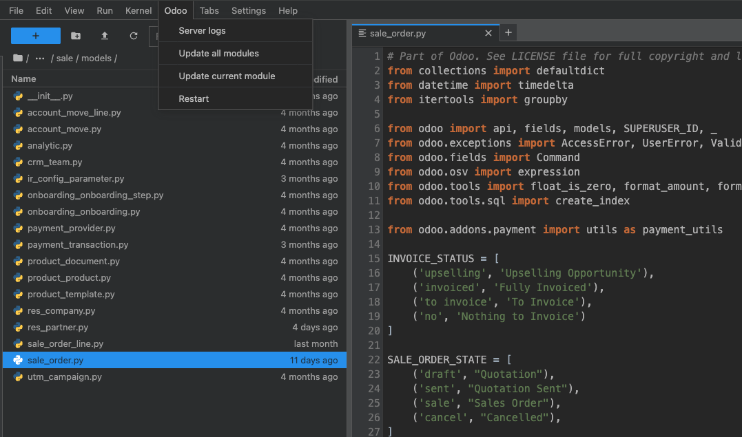Click the Python icon beside res_partner.py
Image resolution: width=742 pixels, height=437 pixels.
coord(18,328)
